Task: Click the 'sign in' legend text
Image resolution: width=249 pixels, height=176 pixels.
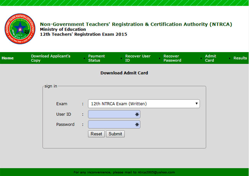Action: tap(51, 86)
